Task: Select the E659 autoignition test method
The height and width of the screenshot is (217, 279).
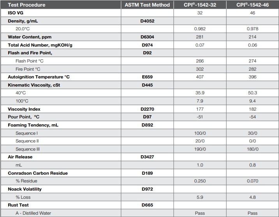Action: 147,77
